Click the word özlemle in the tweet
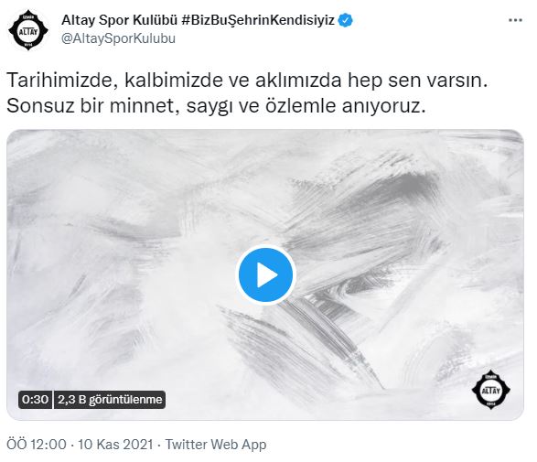The width and height of the screenshot is (537, 462). [300, 106]
